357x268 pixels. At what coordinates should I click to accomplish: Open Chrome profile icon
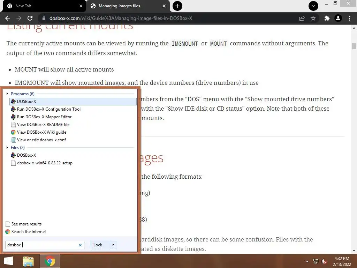pos(338,18)
